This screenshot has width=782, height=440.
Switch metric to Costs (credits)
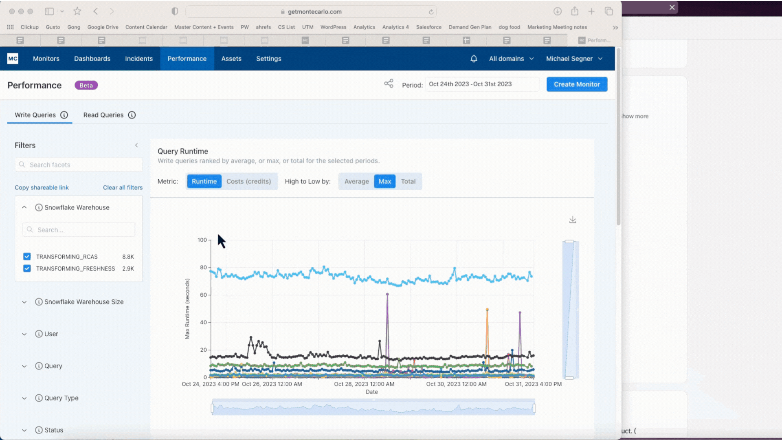[x=248, y=181]
